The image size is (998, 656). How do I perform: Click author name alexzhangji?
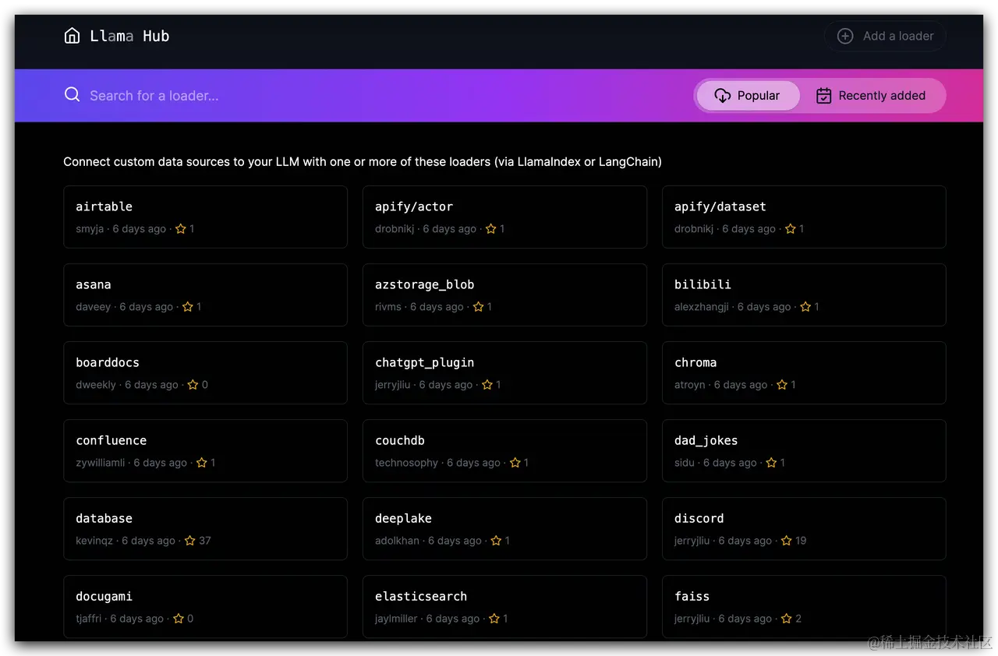[702, 307]
